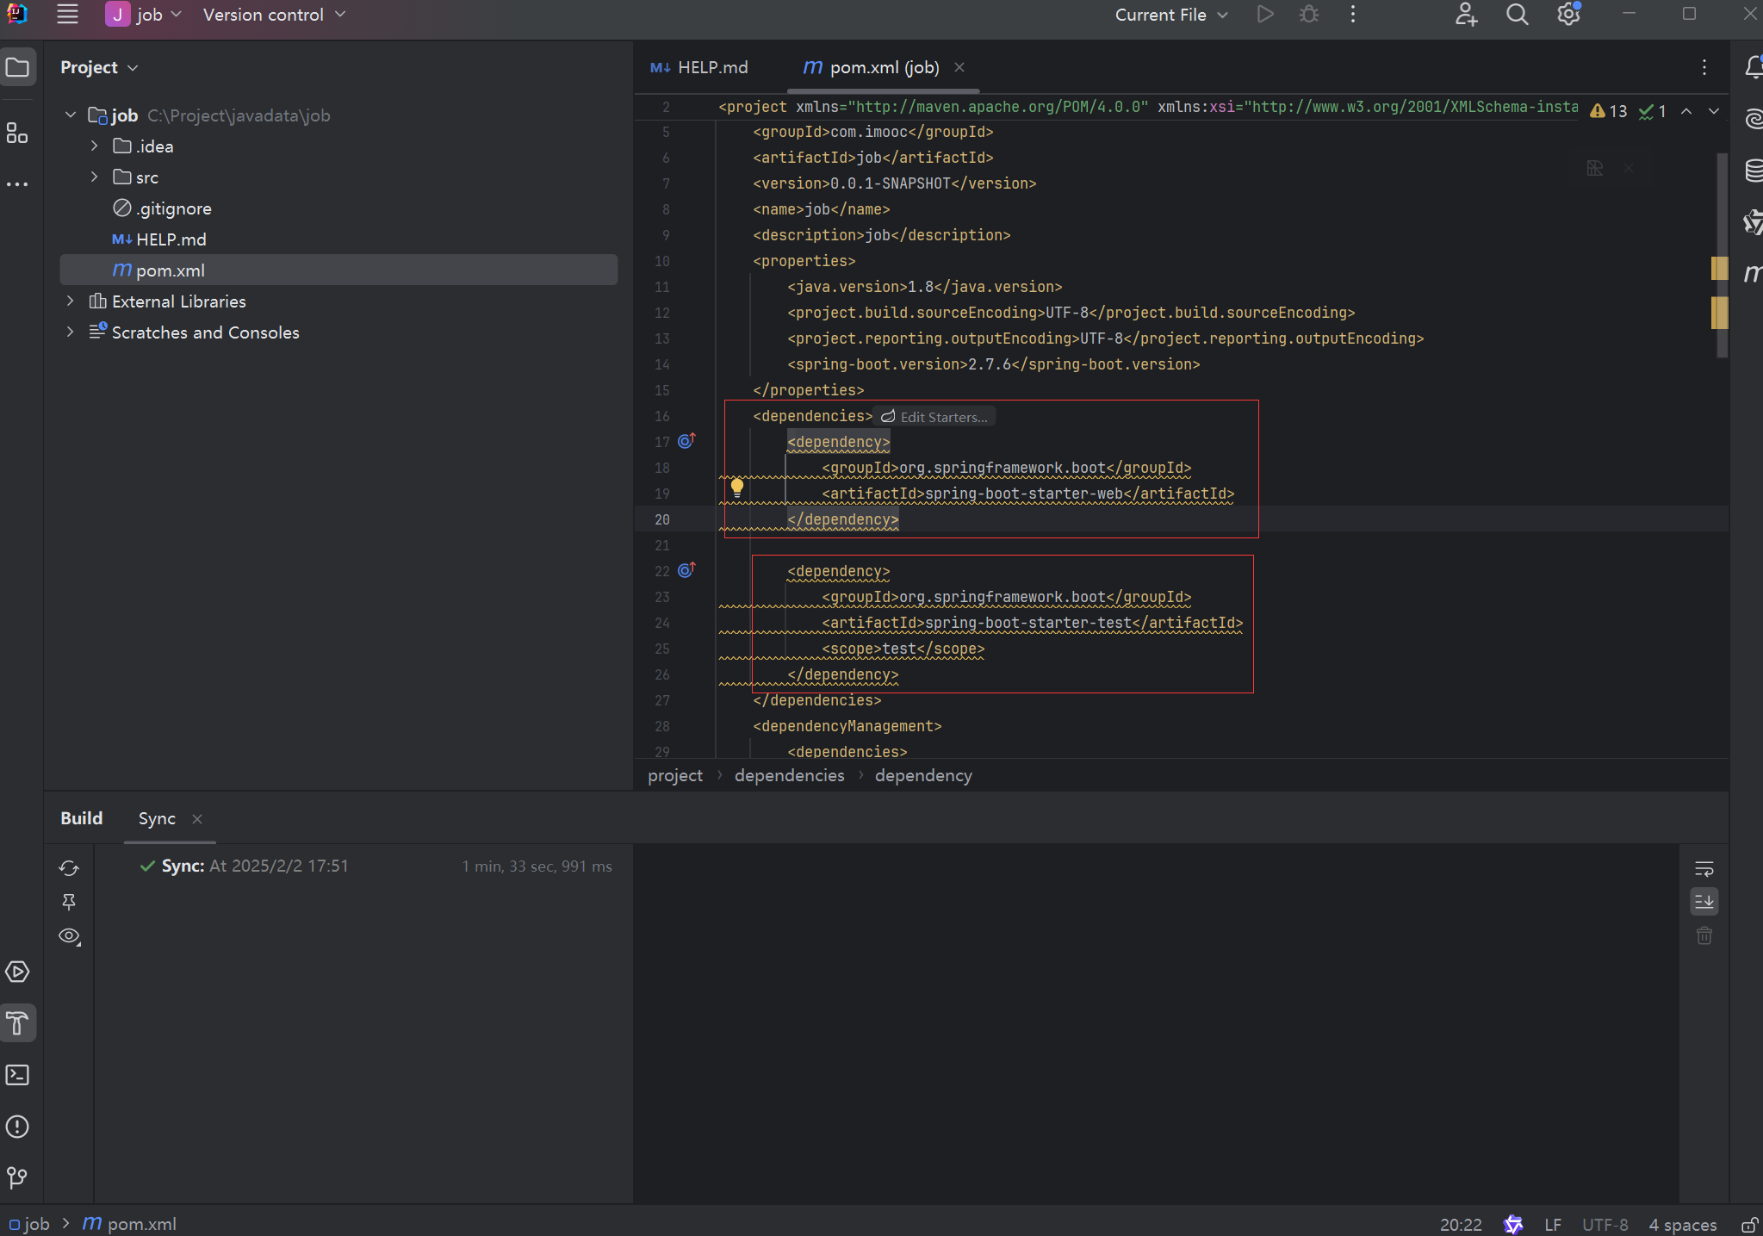Click the editor vertical scrollbar

point(1722,255)
